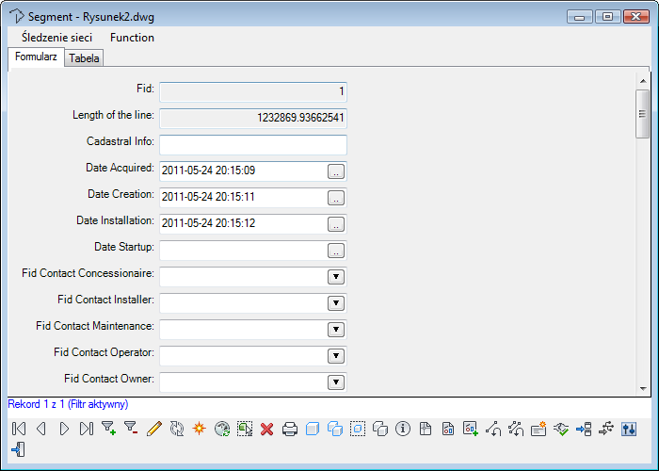Viewport: 659px width, 471px height.
Task: Go to first record icon
Action: coord(19,429)
